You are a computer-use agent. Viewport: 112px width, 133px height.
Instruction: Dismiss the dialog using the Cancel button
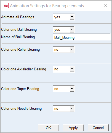tap(98, 128)
